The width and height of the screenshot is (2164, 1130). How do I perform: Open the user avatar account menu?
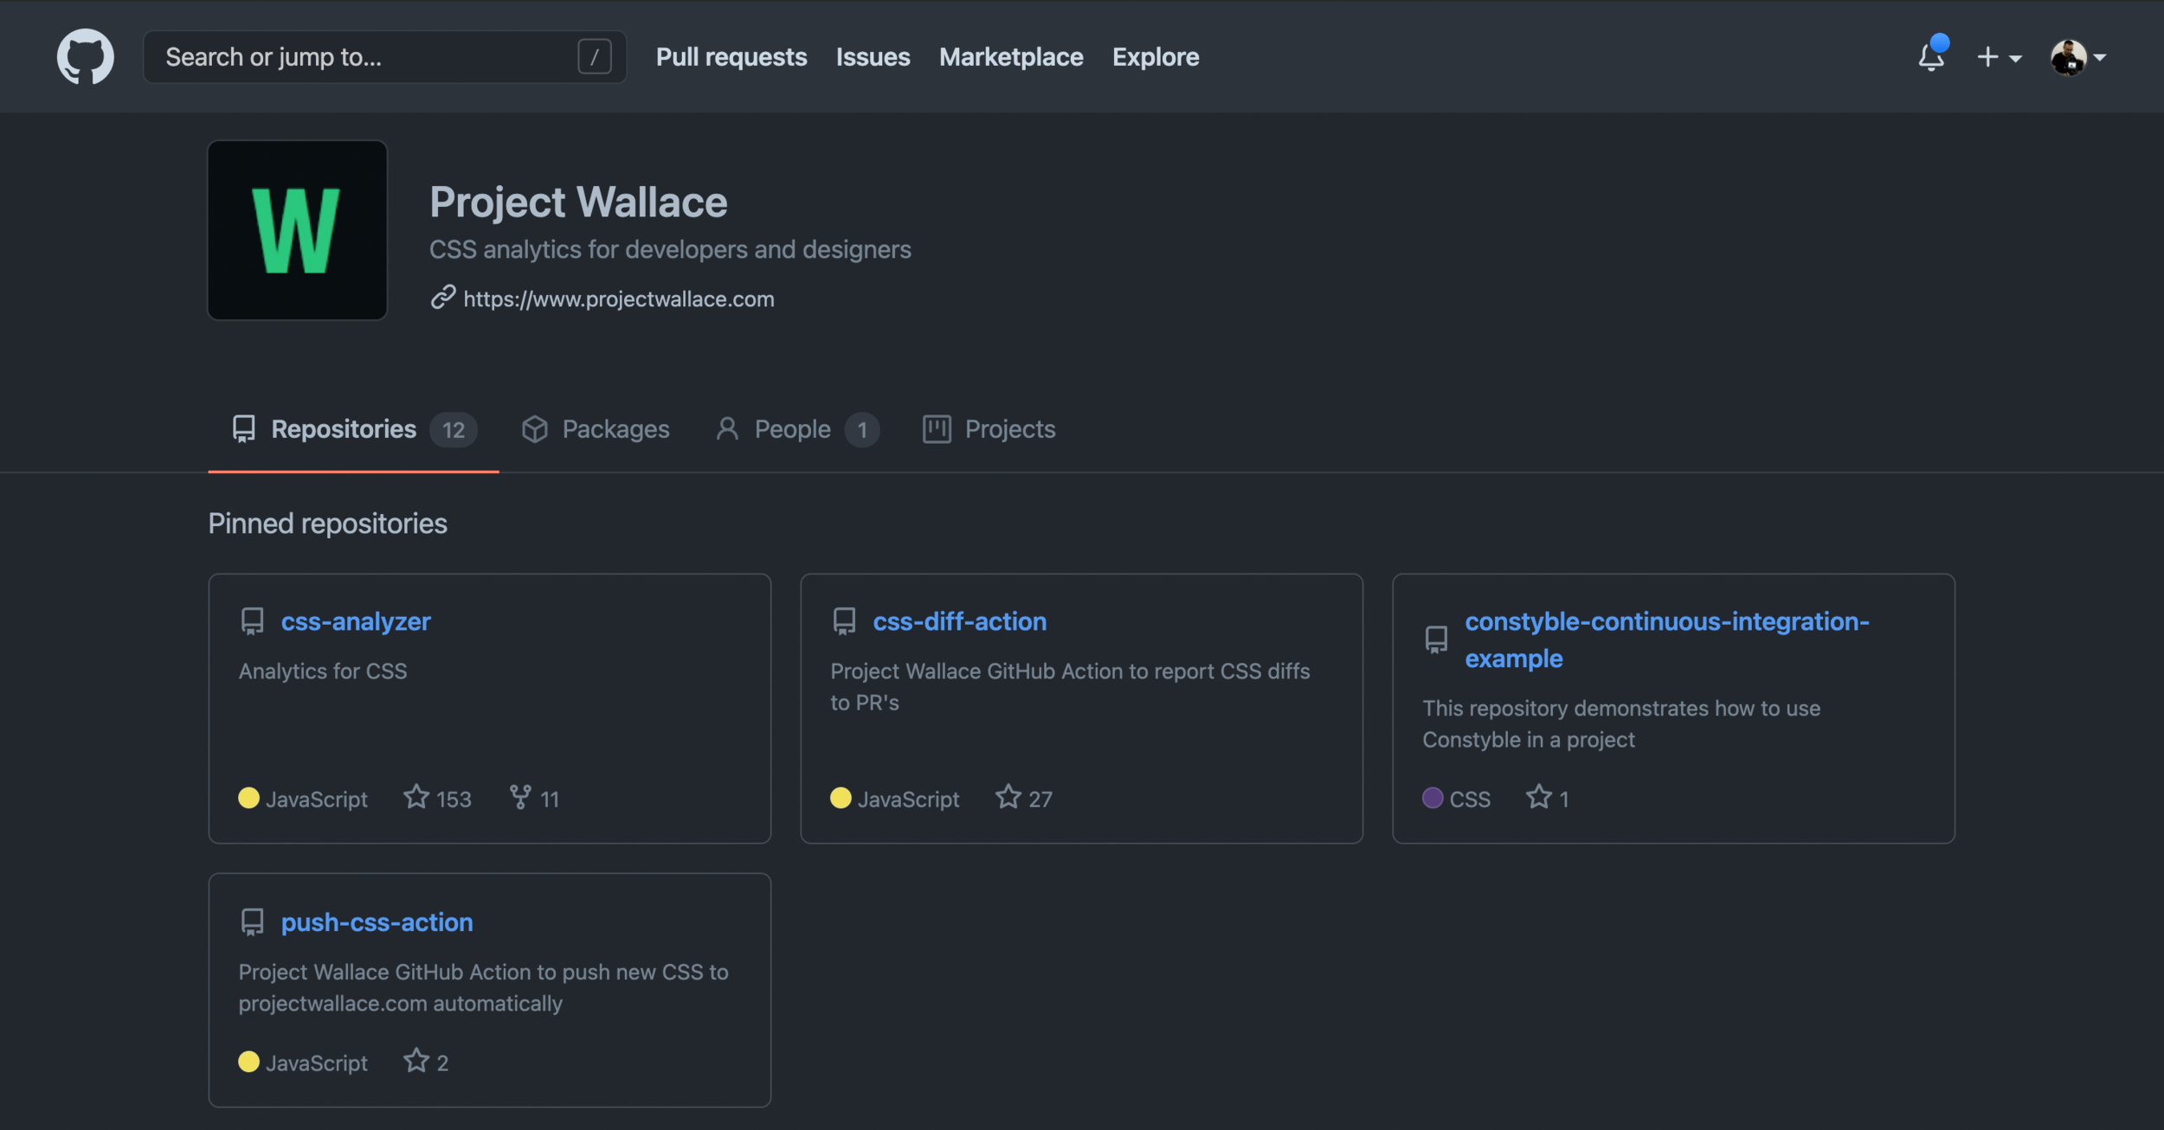click(2077, 57)
